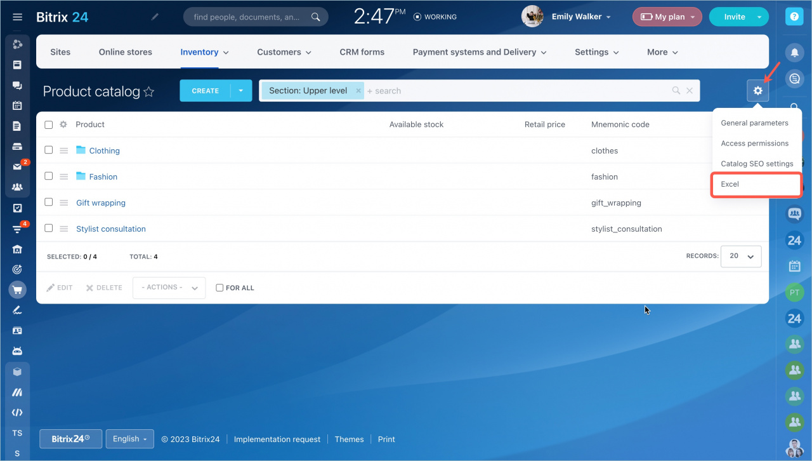812x461 pixels.
Task: Expand the CREATE button dropdown arrow
Action: click(x=241, y=91)
